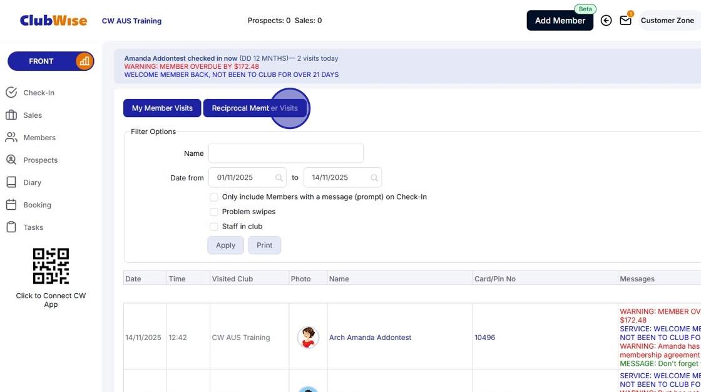Screen dimensions: 701x392
Task: Open the Diary section
Action: (x=32, y=182)
